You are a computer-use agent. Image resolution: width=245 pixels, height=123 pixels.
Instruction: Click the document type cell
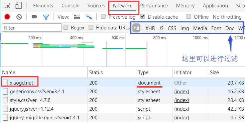[x=149, y=83]
